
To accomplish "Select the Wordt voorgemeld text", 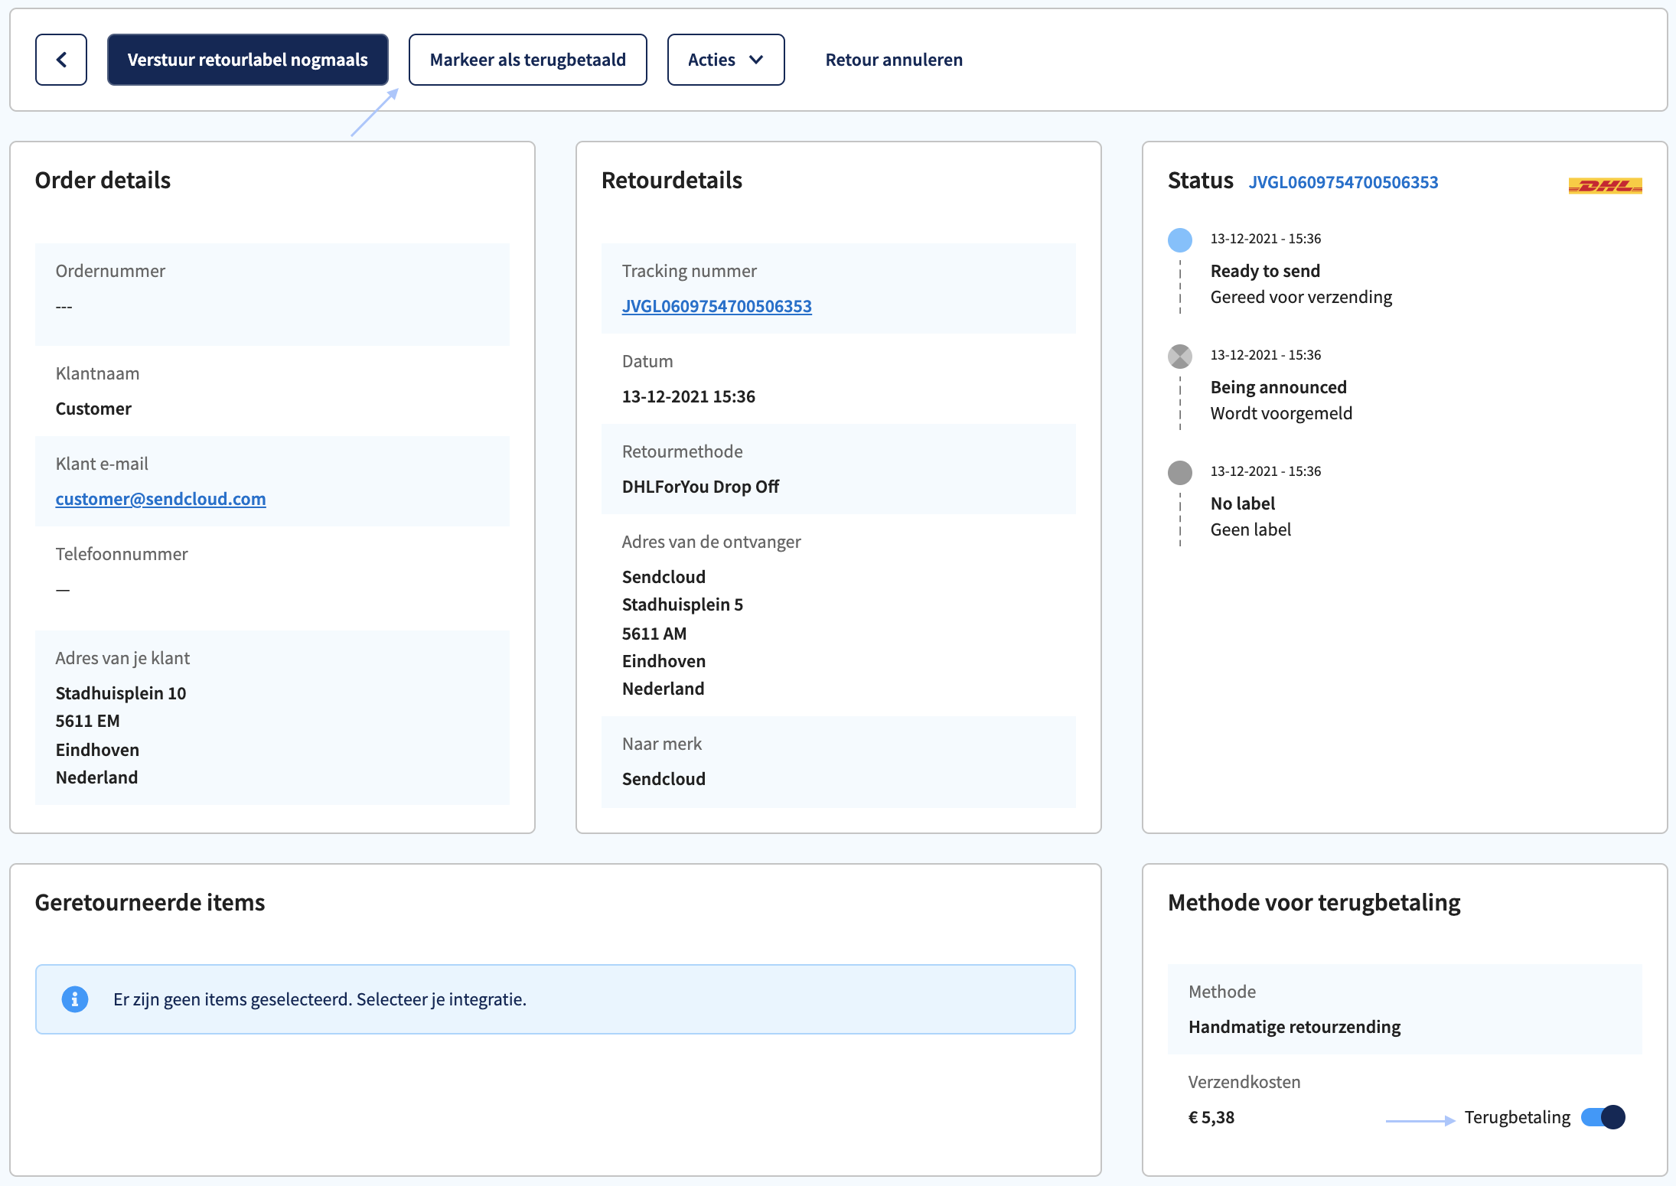I will (1281, 413).
